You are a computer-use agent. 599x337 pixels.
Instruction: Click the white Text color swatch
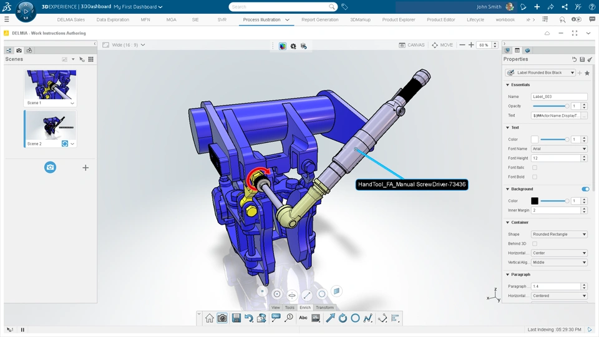pos(535,139)
